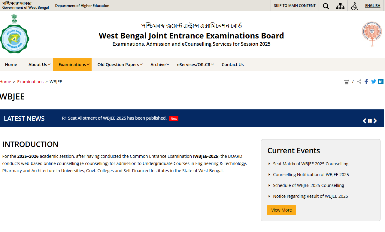The image size is (385, 232).
Task: Expand the Examinations menu
Action: tap(72, 65)
